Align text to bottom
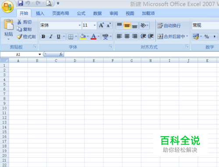 coord(134,25)
